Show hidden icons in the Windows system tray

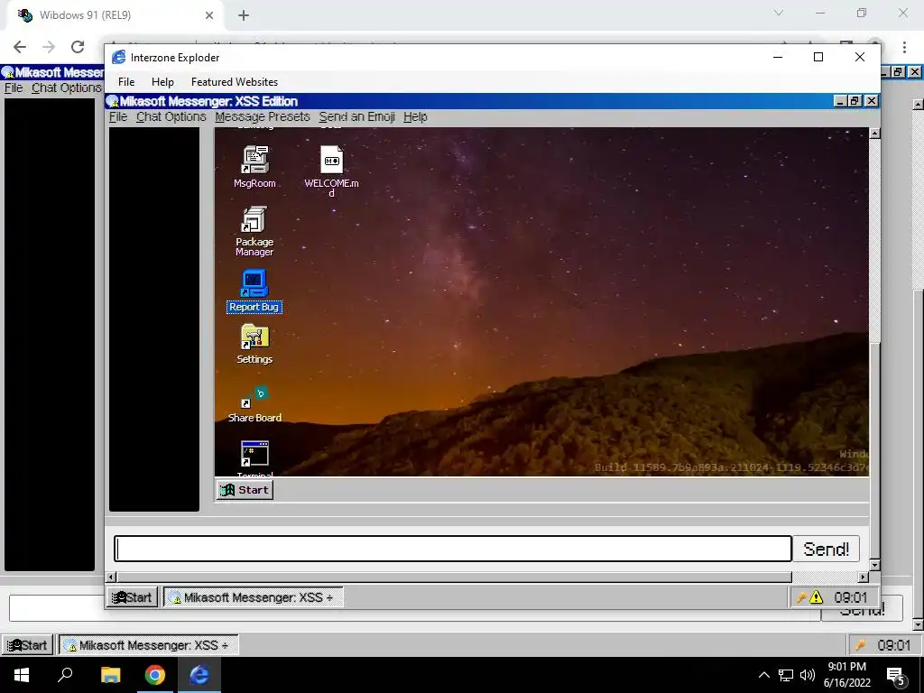(x=763, y=675)
